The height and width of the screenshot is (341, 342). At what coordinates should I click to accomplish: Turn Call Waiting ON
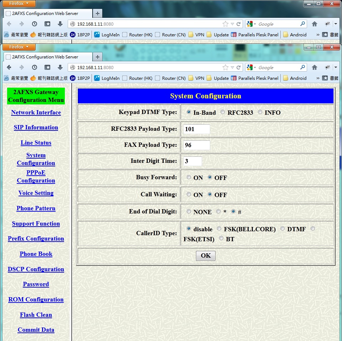coord(189,195)
